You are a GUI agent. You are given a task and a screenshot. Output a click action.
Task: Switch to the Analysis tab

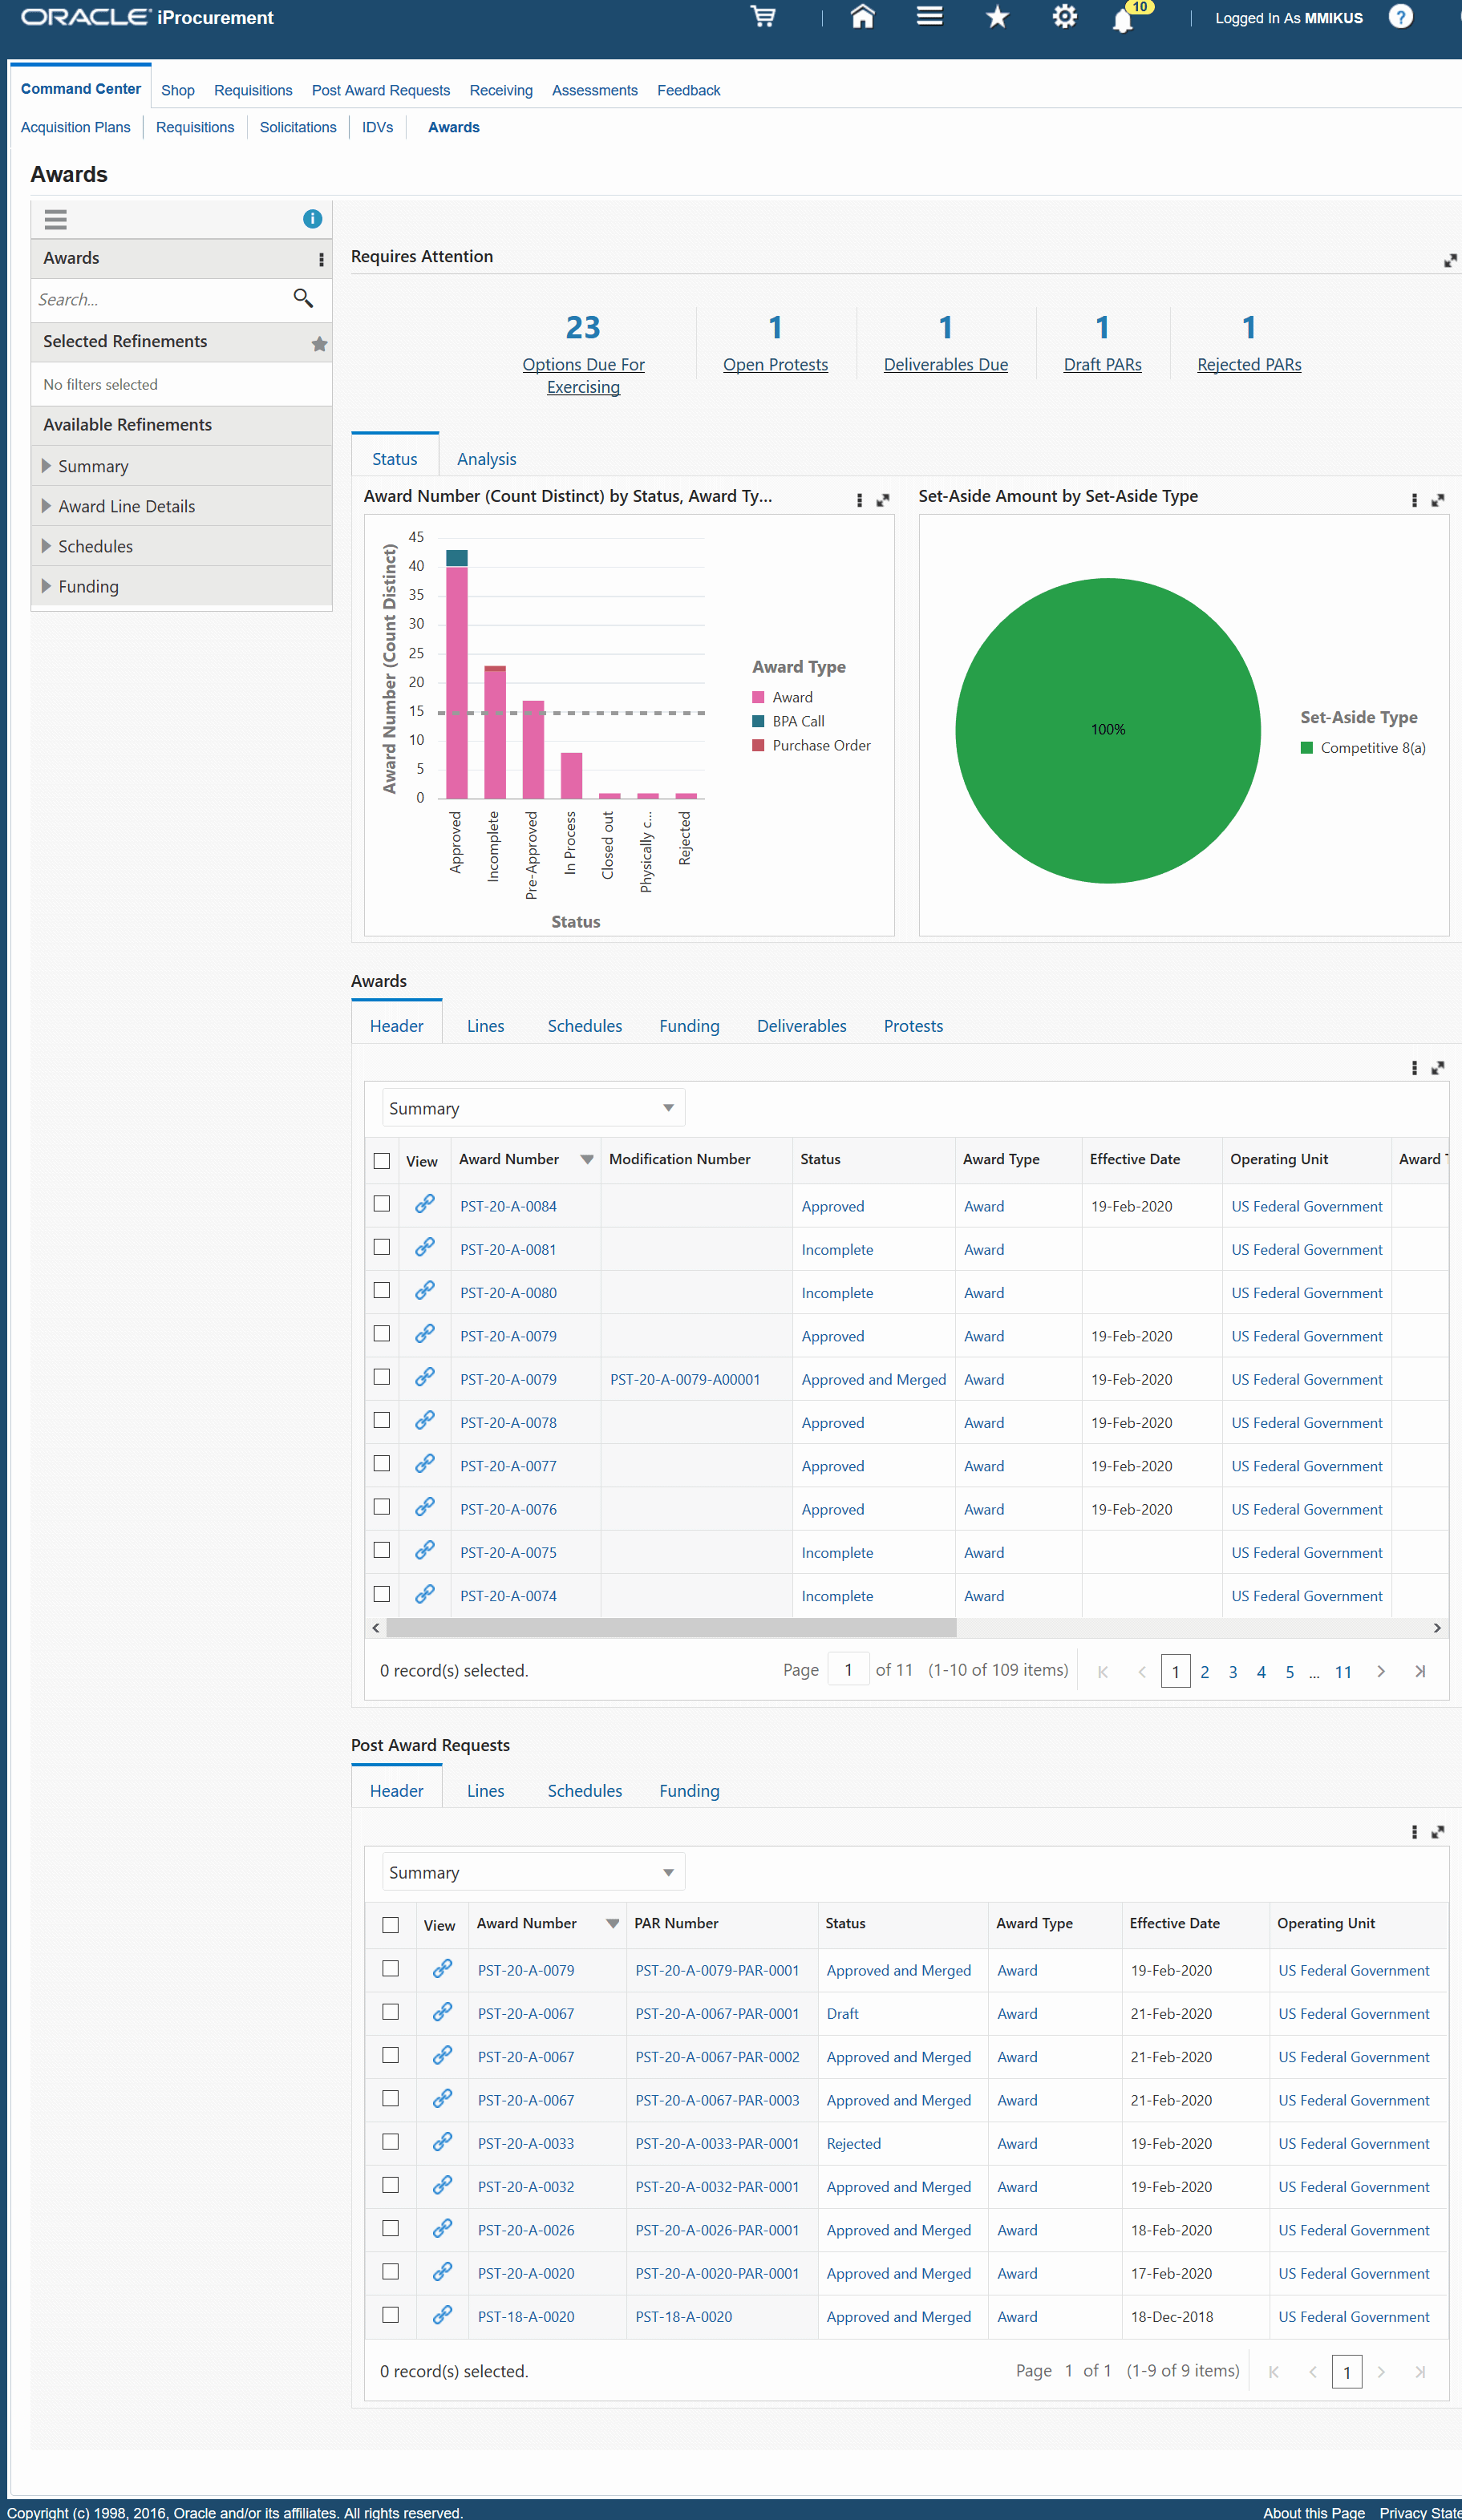tap(486, 459)
